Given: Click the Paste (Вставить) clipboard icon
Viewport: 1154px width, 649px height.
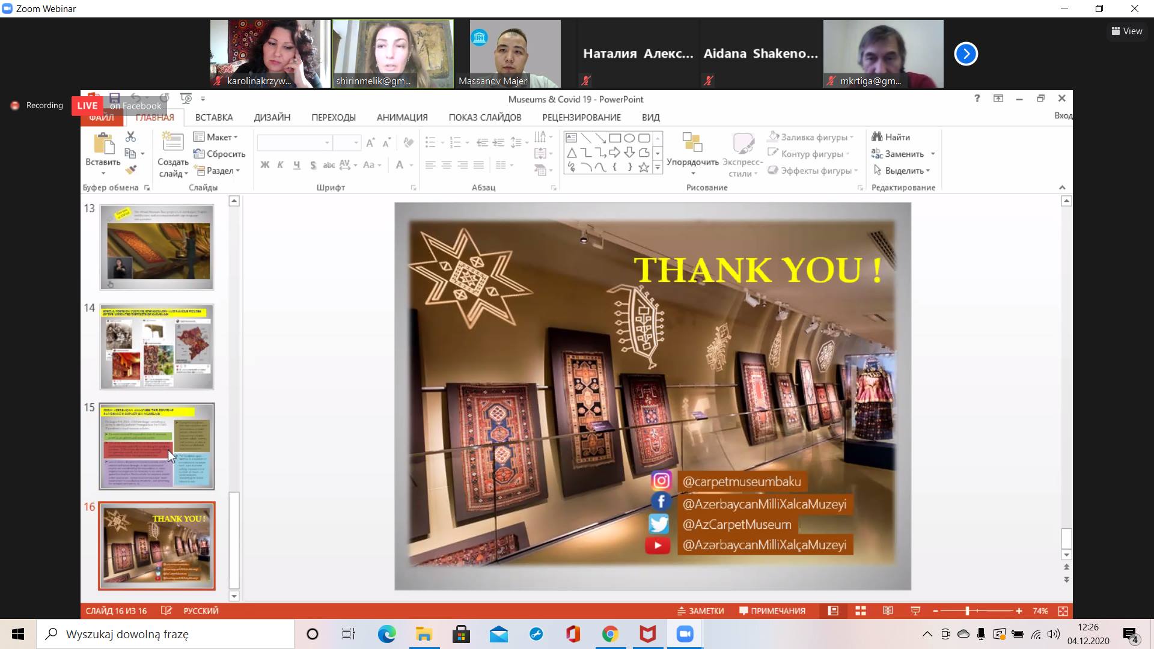Looking at the screenshot, I should click(103, 144).
